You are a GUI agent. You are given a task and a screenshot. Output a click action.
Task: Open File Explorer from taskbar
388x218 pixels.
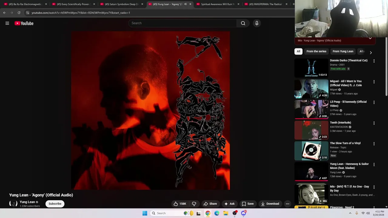click(x=226, y=213)
